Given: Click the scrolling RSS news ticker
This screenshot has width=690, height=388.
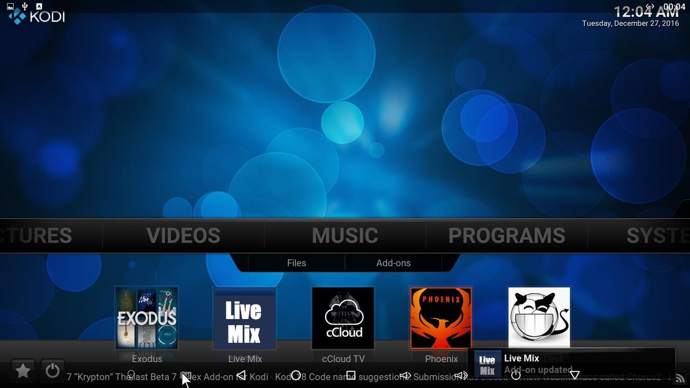Looking at the screenshot, I should (x=369, y=377).
